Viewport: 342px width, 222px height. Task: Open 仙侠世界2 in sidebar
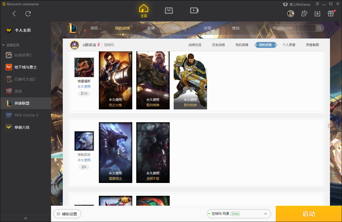[x=25, y=55]
